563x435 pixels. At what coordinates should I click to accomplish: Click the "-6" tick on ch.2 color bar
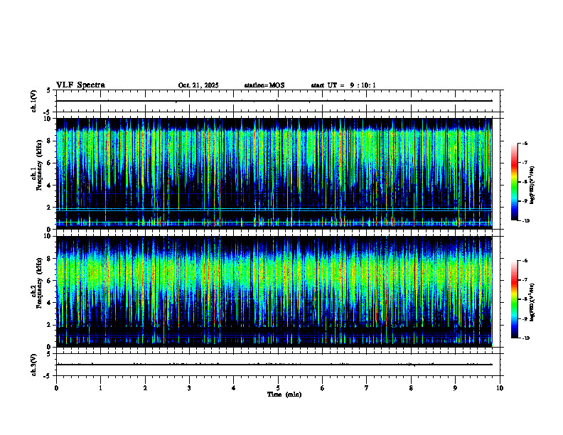click(x=525, y=261)
